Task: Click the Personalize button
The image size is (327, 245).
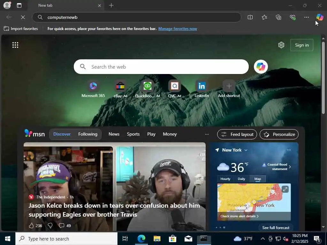Action: pyautogui.click(x=279, y=134)
